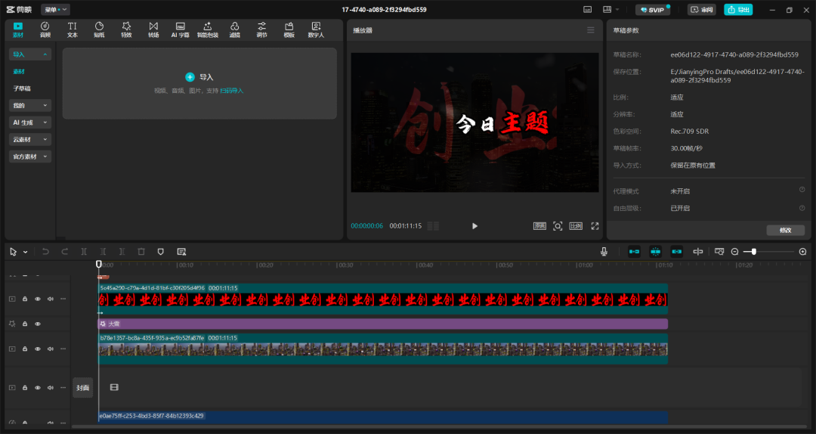
Task: Open the 菜单 menu dropdown
Action: pyautogui.click(x=55, y=9)
